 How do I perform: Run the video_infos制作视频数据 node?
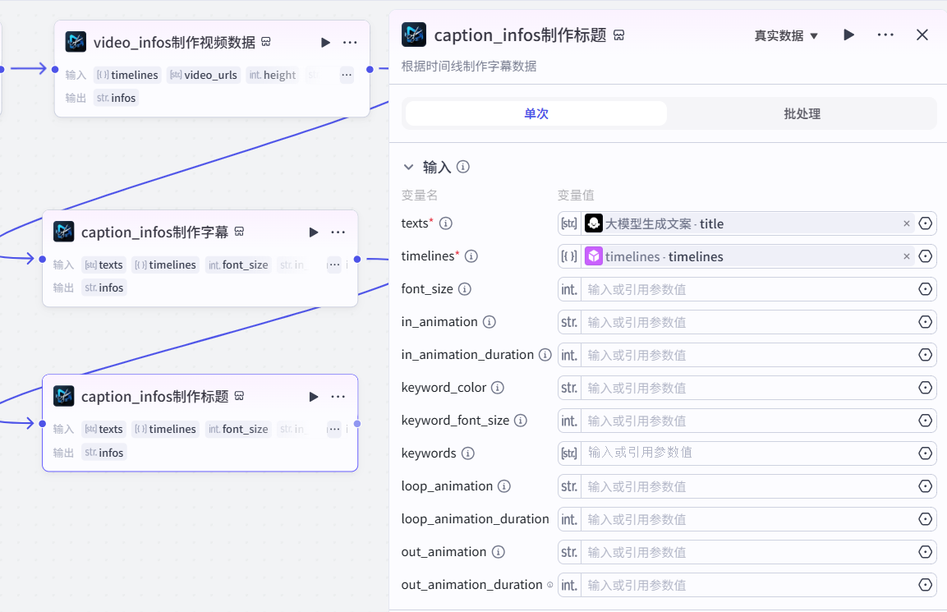pos(325,42)
